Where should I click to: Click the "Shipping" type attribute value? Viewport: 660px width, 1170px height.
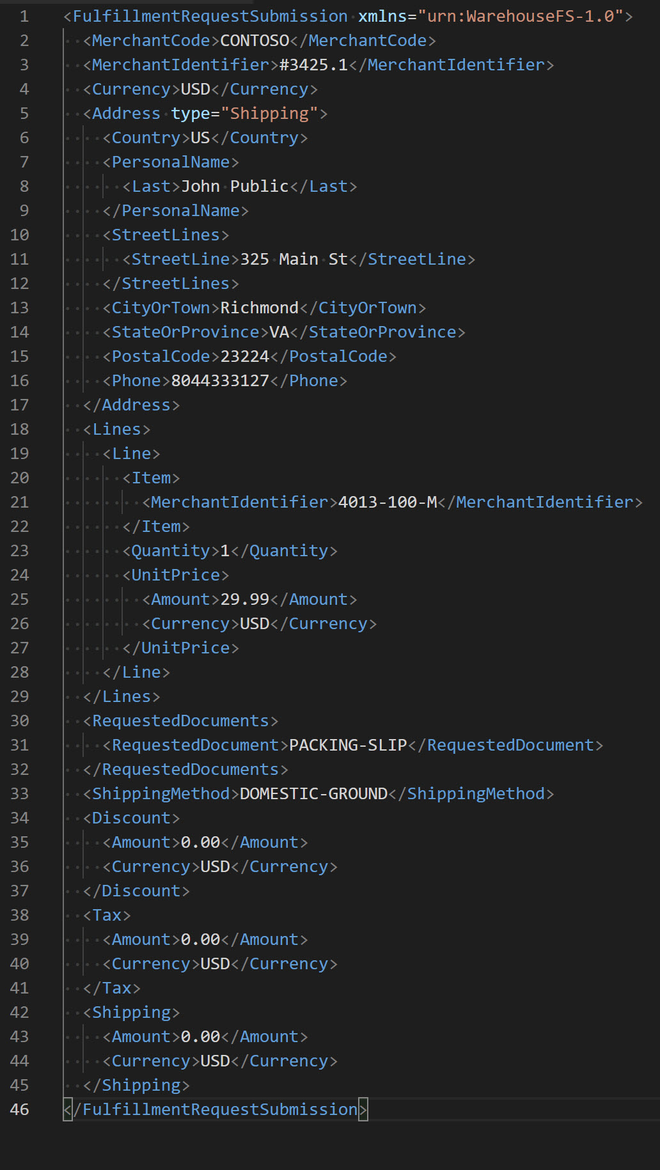click(x=269, y=113)
